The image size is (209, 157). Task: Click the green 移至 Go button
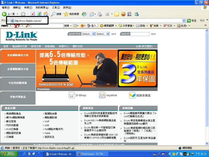191,21
